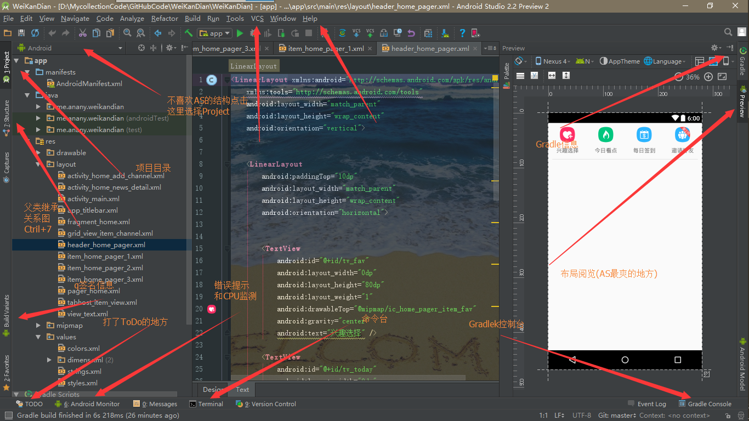Click the Make Project hammer icon
This screenshot has width=749, height=421.
click(x=189, y=33)
